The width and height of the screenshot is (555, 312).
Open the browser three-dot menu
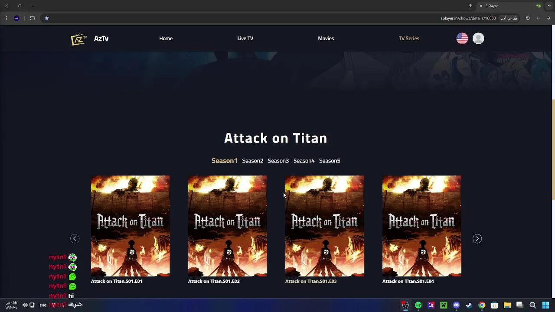[6, 18]
